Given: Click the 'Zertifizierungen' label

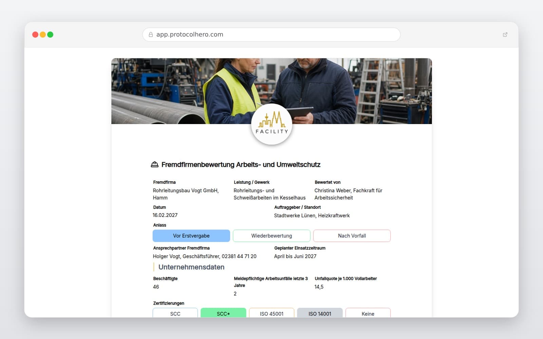Looking at the screenshot, I should [x=169, y=303].
